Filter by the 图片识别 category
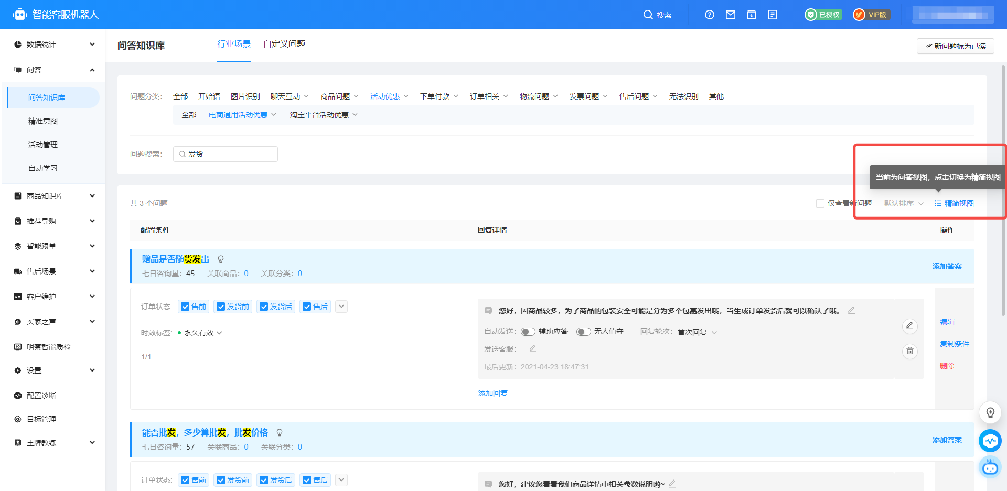 (245, 96)
